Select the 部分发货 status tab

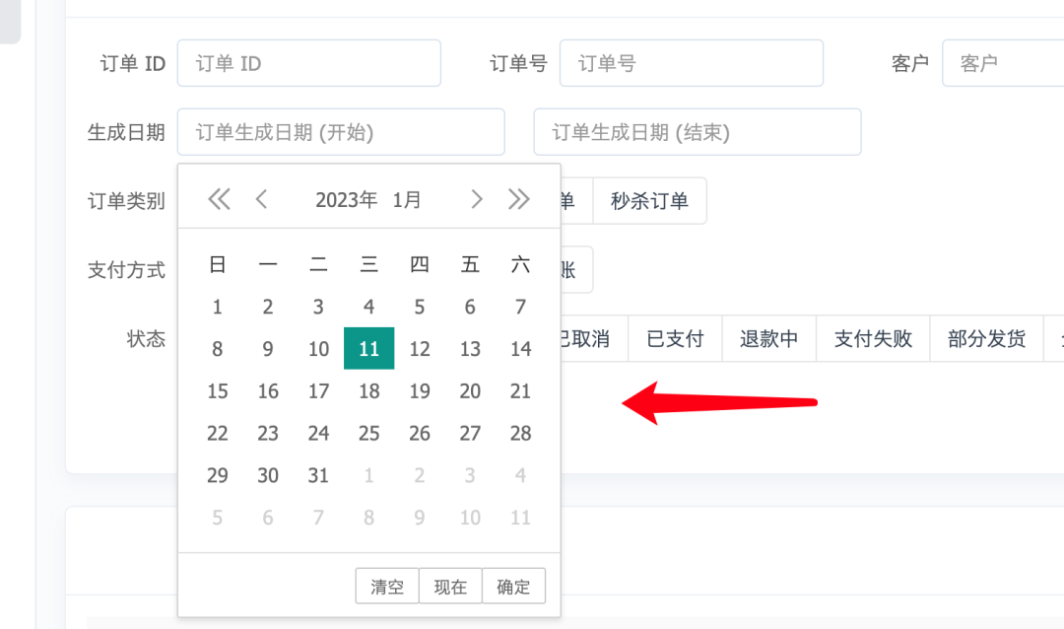(x=986, y=339)
